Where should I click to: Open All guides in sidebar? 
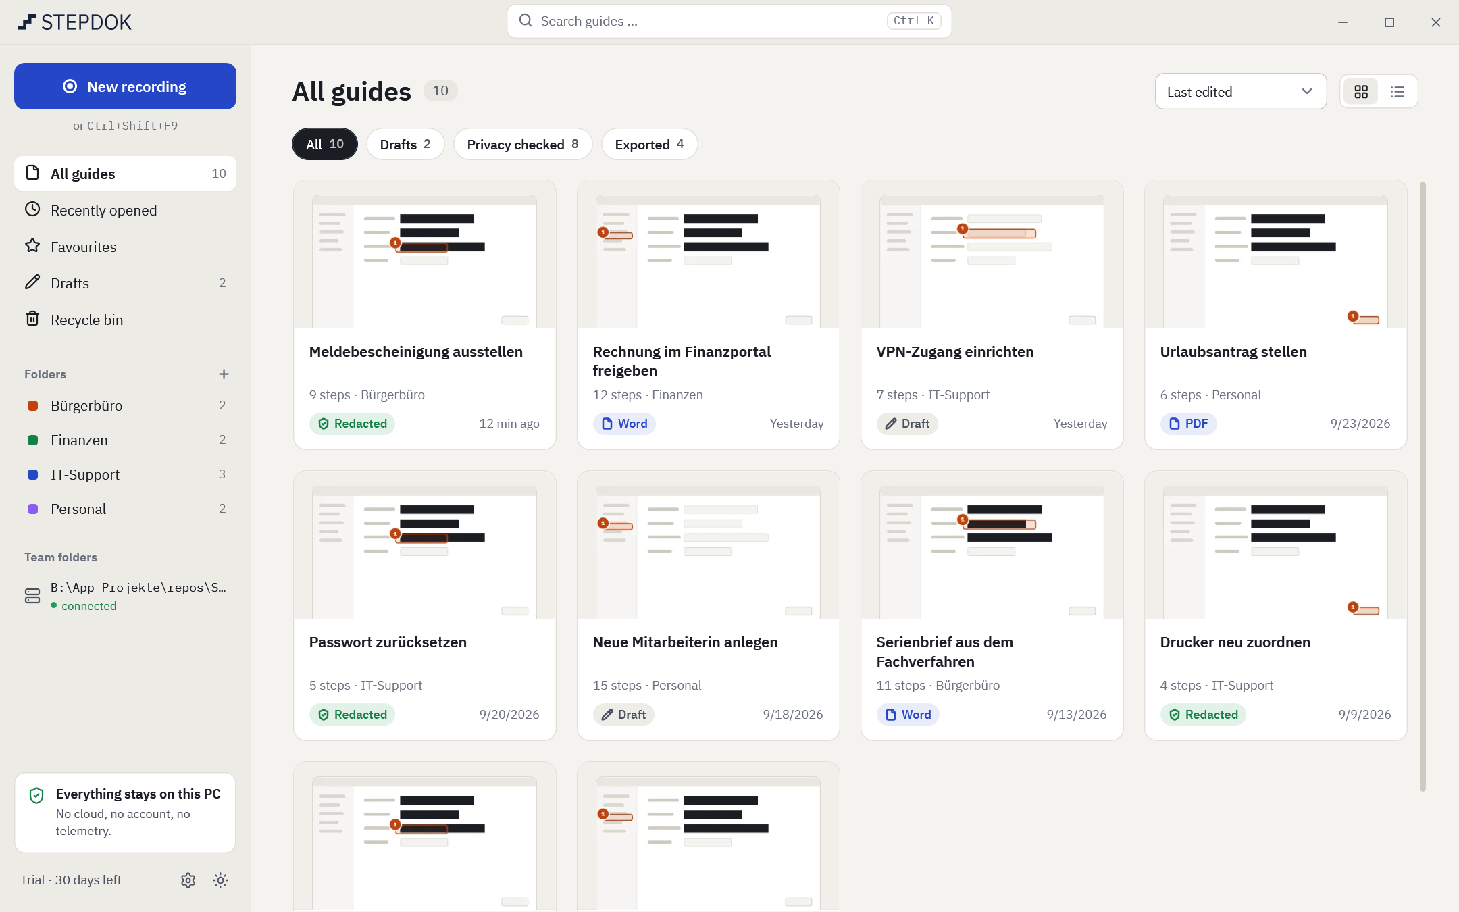125,174
